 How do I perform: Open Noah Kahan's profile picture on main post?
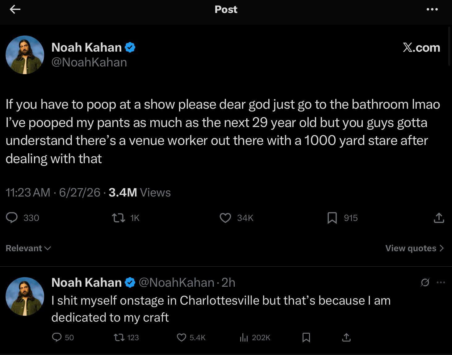(25, 55)
